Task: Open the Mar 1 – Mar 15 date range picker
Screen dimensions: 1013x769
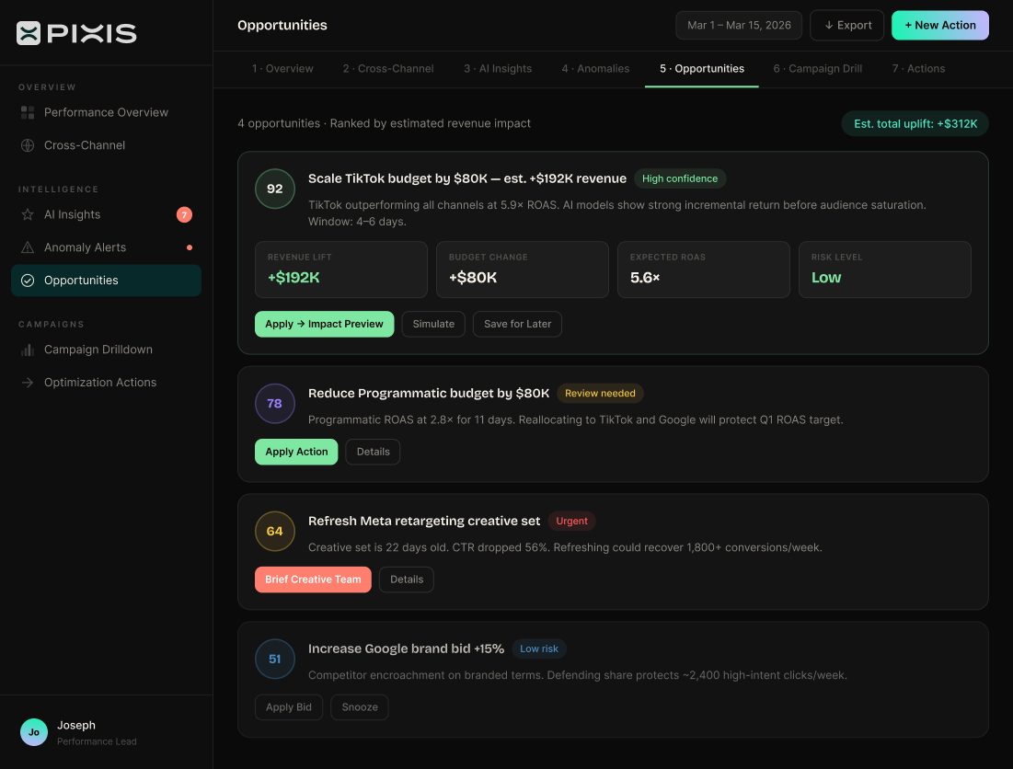Action: click(739, 26)
